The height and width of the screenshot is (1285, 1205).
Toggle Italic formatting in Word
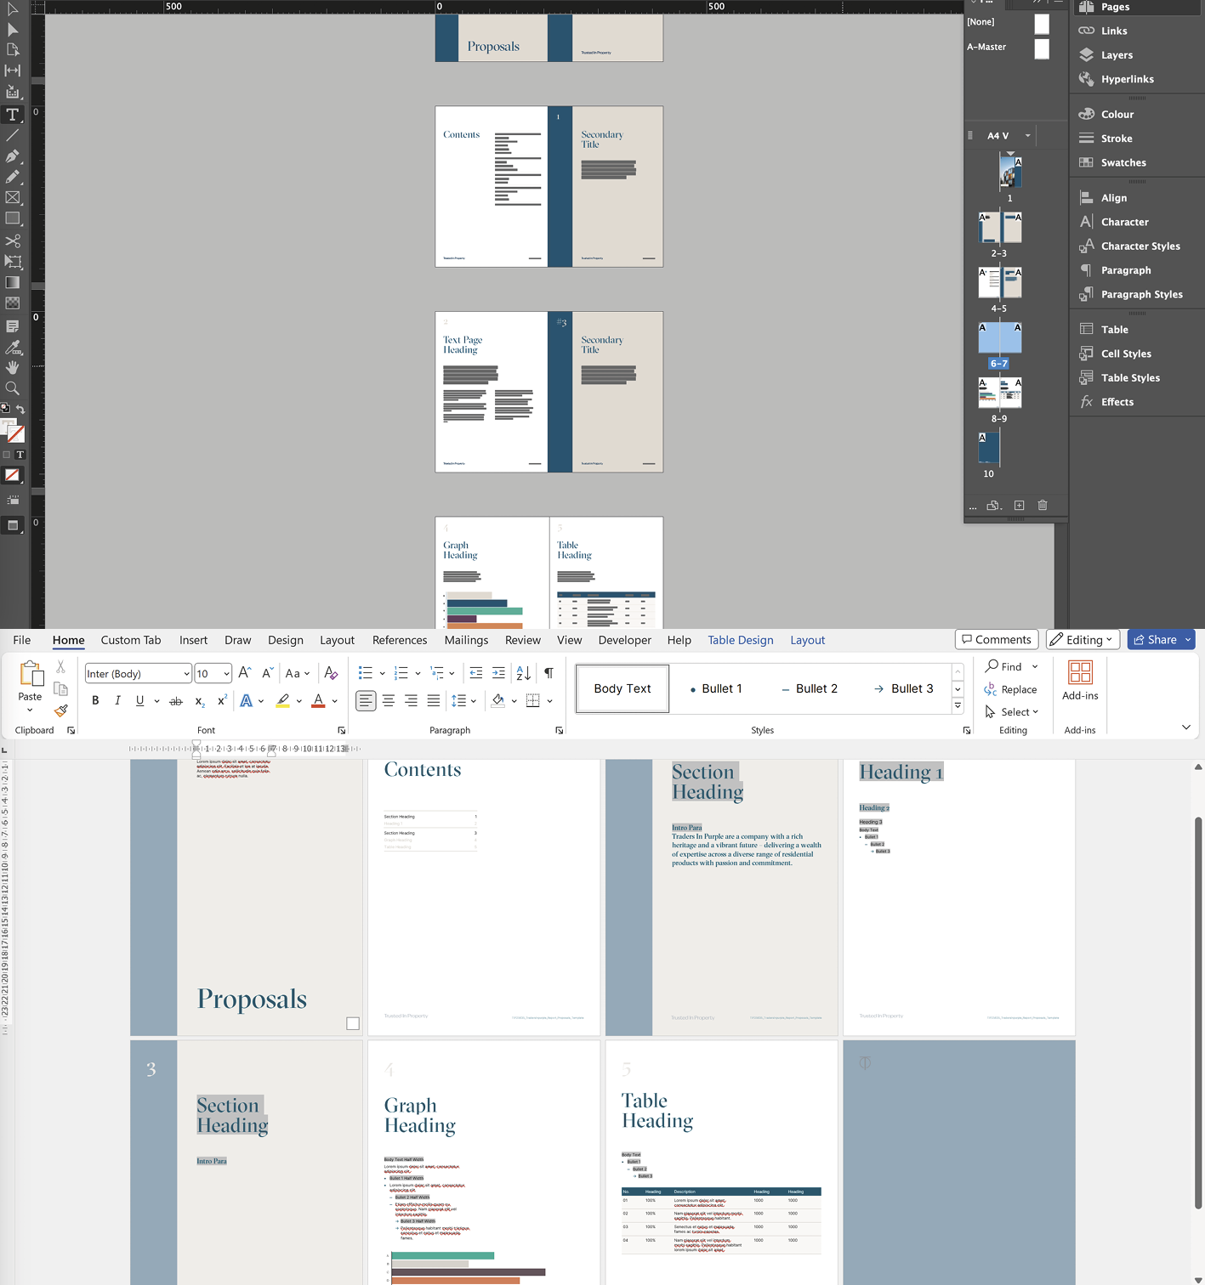coord(117,700)
